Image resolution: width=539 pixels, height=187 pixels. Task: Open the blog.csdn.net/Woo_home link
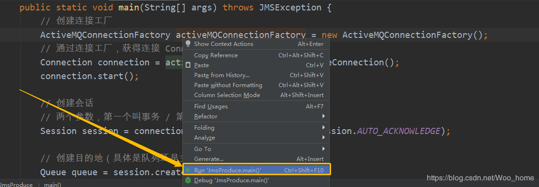[480, 178]
